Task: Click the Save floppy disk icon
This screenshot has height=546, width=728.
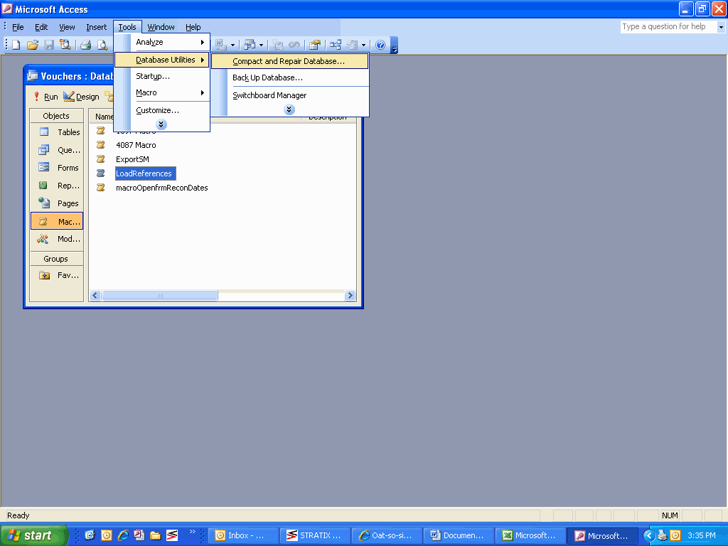Action: [x=49, y=45]
